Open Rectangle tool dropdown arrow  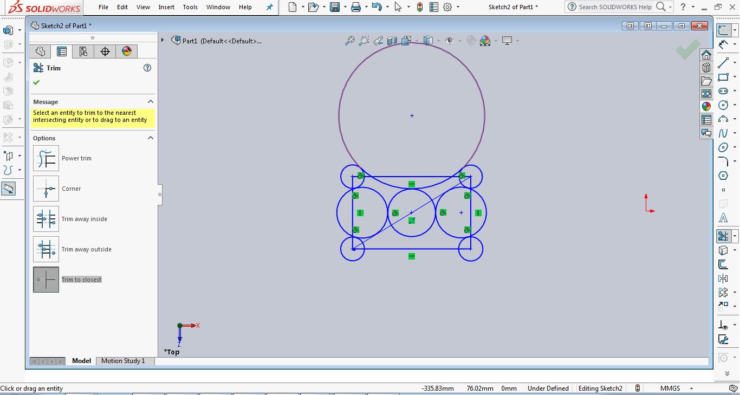coord(735,77)
